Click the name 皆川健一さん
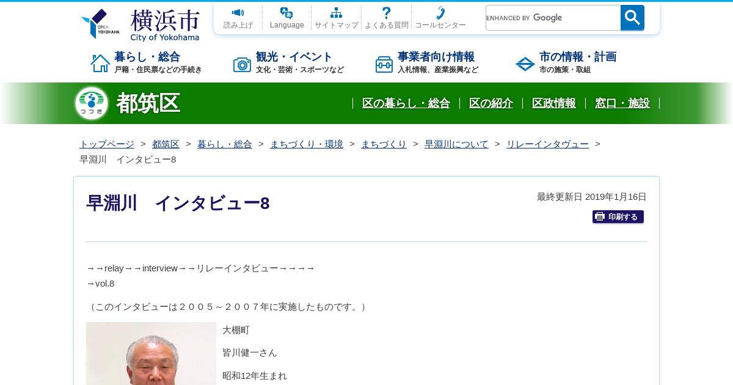The width and height of the screenshot is (733, 385). coord(250,353)
